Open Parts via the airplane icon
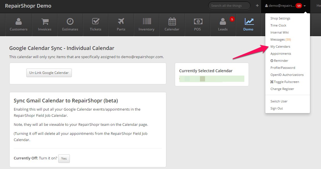The height and width of the screenshot is (169, 321). point(121,21)
